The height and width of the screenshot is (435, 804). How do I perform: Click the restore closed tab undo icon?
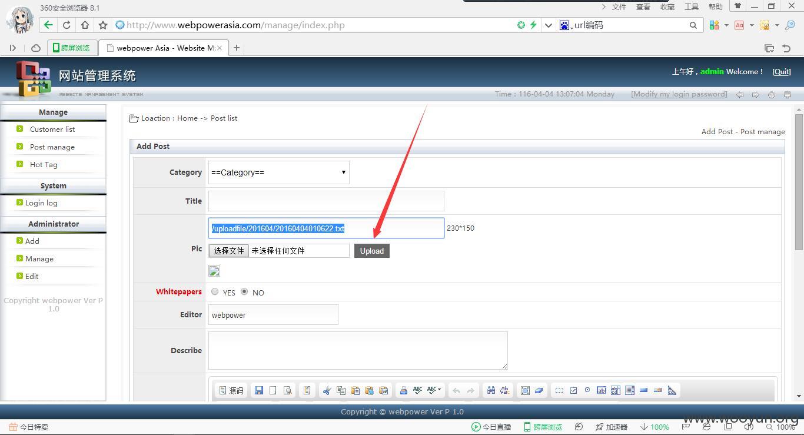pos(786,48)
